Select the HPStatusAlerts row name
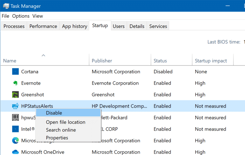 pyautogui.click(x=37, y=106)
